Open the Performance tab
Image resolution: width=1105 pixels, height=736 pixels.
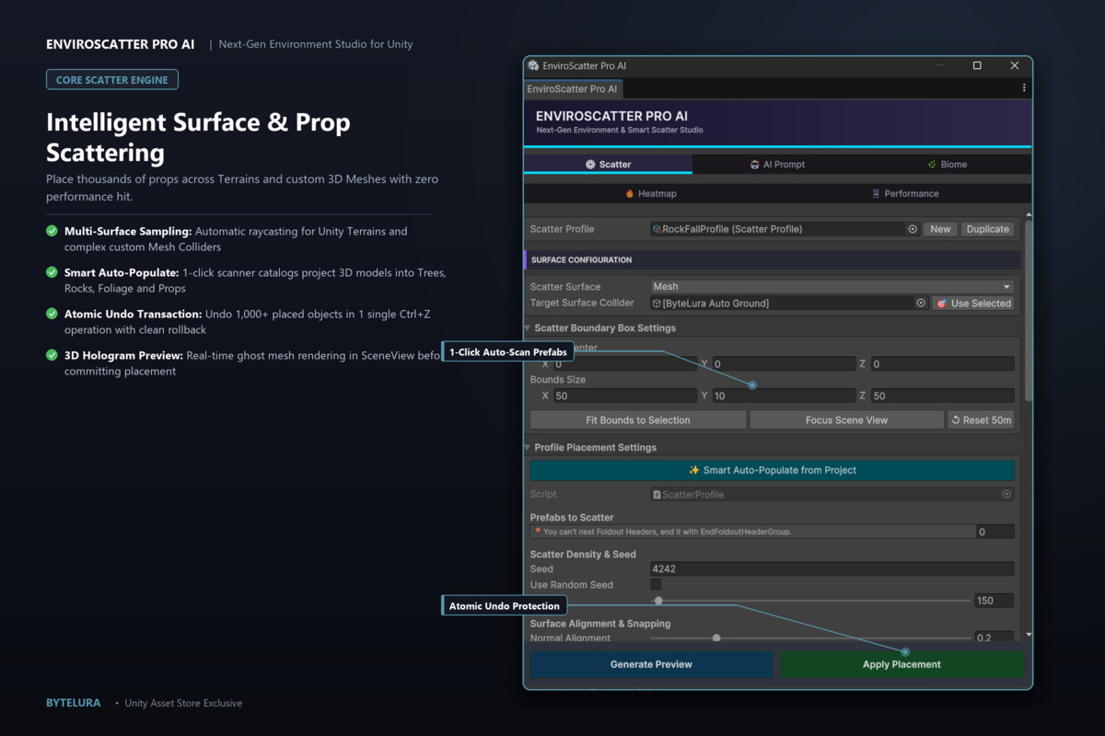point(905,193)
